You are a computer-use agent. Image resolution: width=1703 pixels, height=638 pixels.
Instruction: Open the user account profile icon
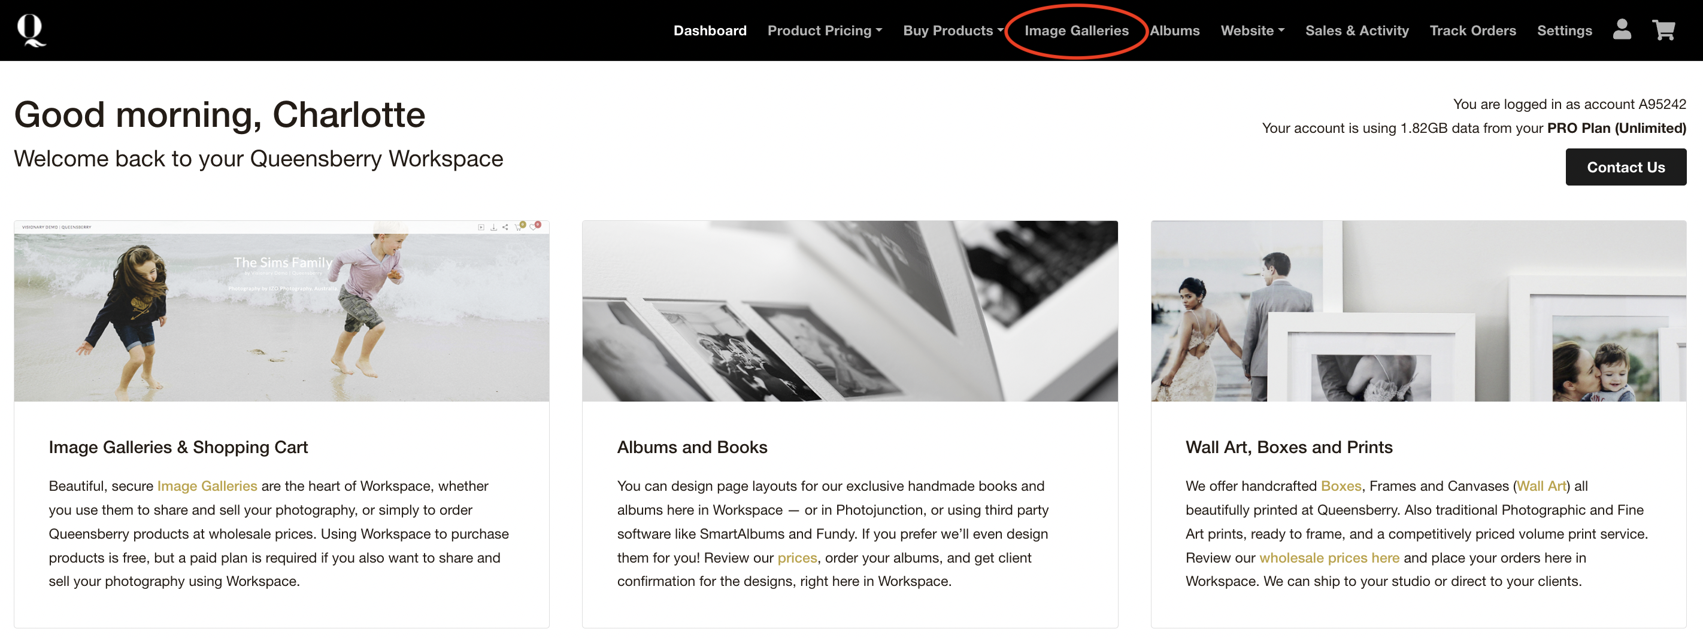pyautogui.click(x=1622, y=30)
